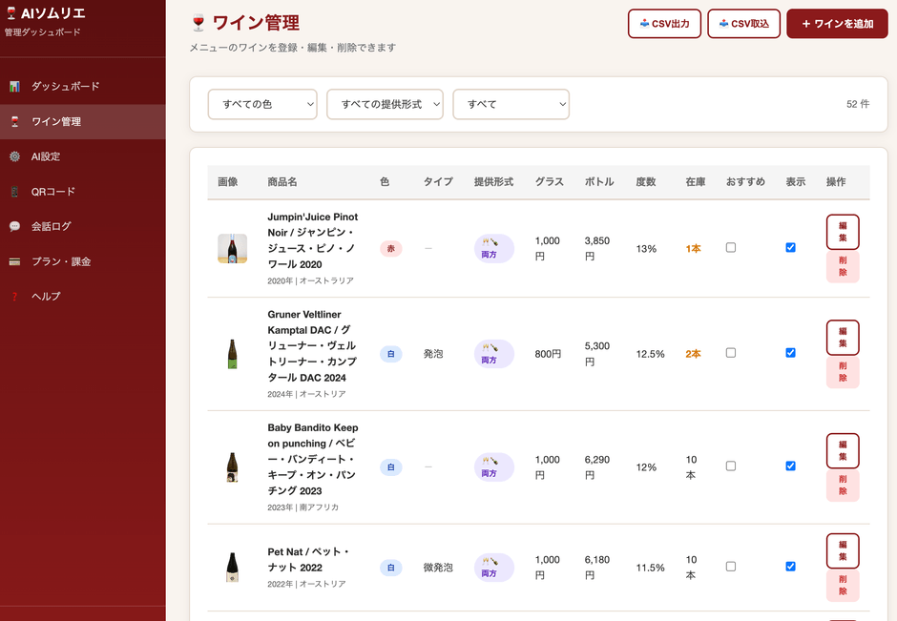Click the 6,290円 bottle price
The height and width of the screenshot is (621, 897).
pos(596,467)
